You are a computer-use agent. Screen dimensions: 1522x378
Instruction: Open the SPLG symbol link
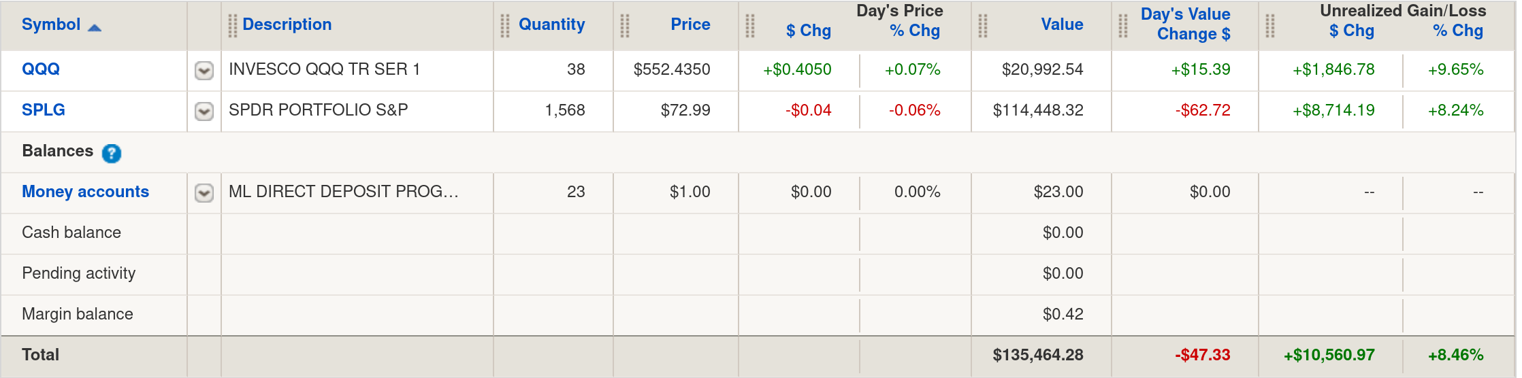pos(44,110)
